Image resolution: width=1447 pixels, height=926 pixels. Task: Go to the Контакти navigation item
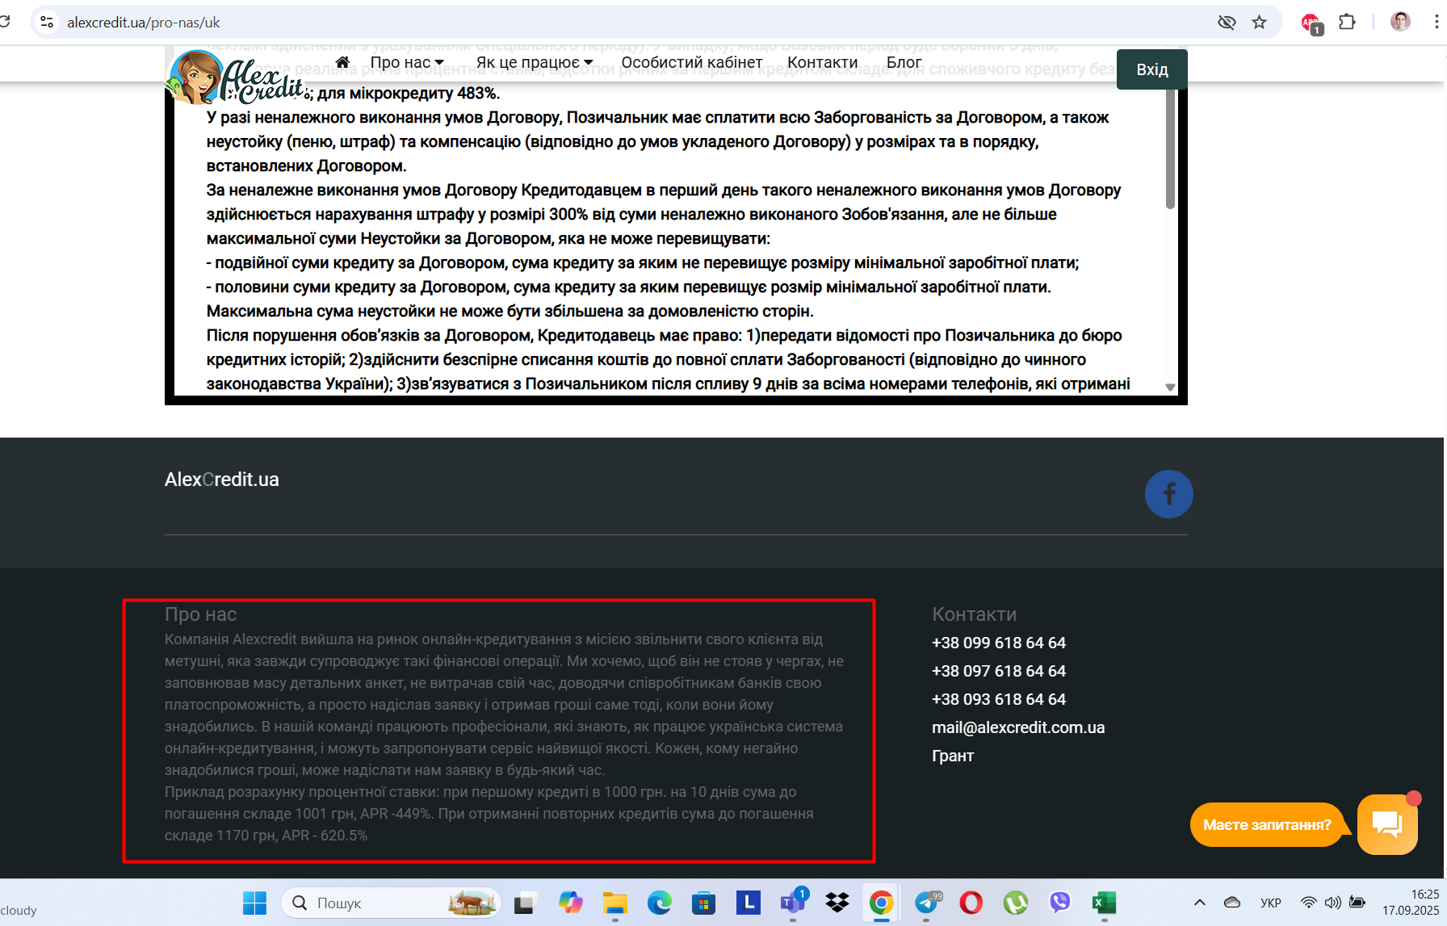[822, 62]
